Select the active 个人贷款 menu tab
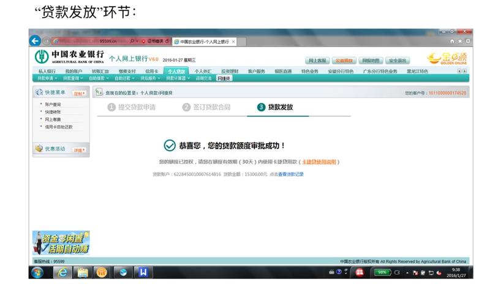 (176, 71)
